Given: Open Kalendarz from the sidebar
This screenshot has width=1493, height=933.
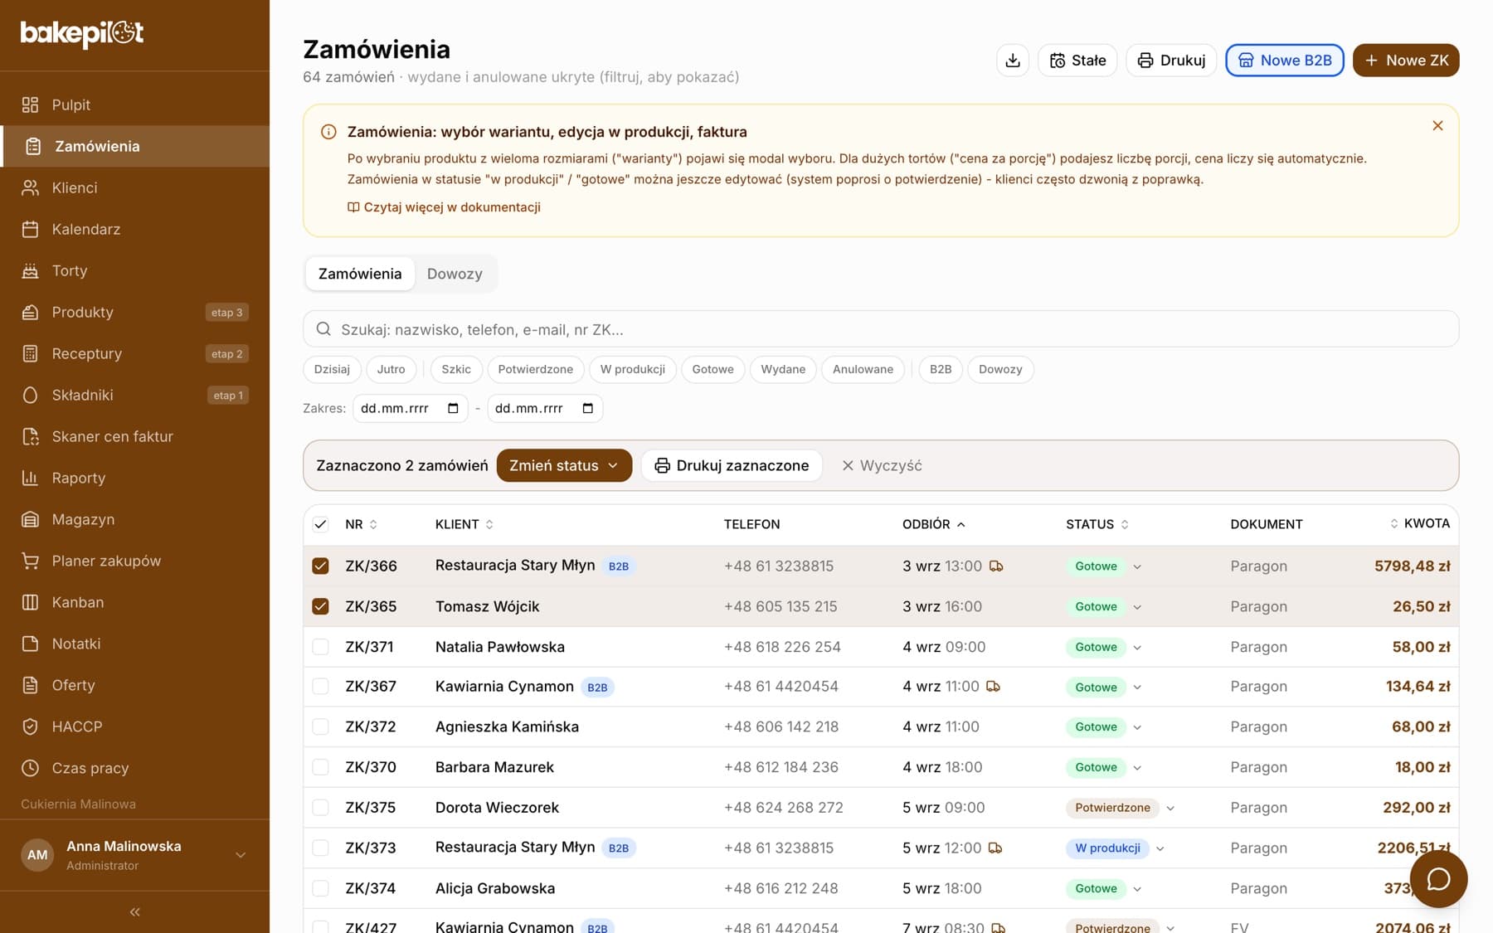Looking at the screenshot, I should click(x=134, y=230).
